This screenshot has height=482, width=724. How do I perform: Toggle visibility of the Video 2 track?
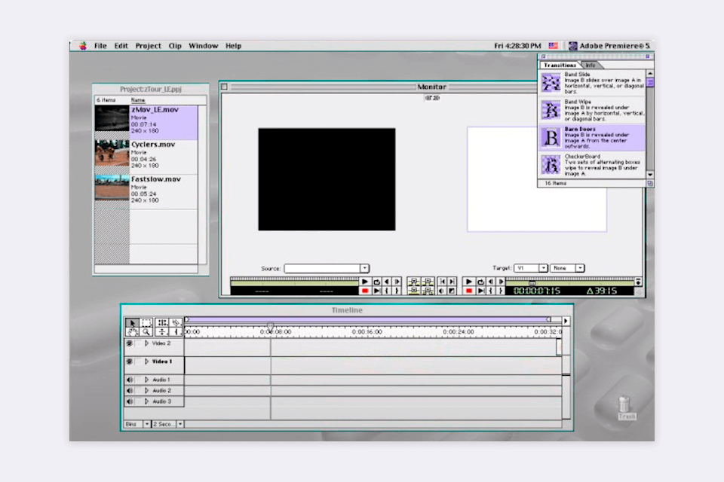(129, 343)
